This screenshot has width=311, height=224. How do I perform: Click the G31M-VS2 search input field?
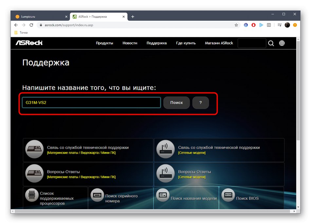(91, 103)
